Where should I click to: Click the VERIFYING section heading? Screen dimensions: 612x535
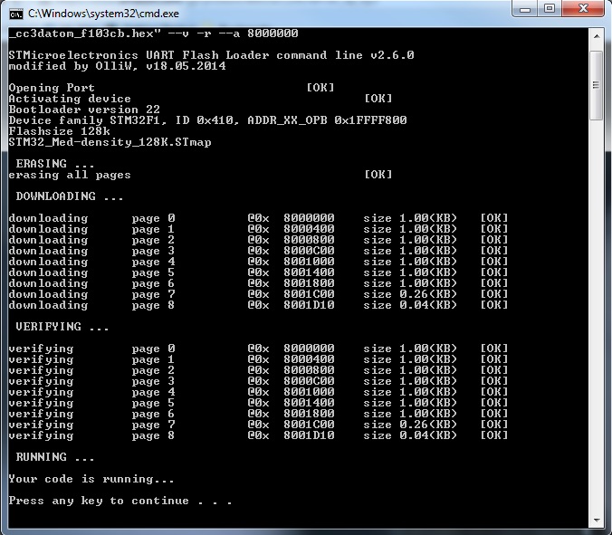click(62, 327)
